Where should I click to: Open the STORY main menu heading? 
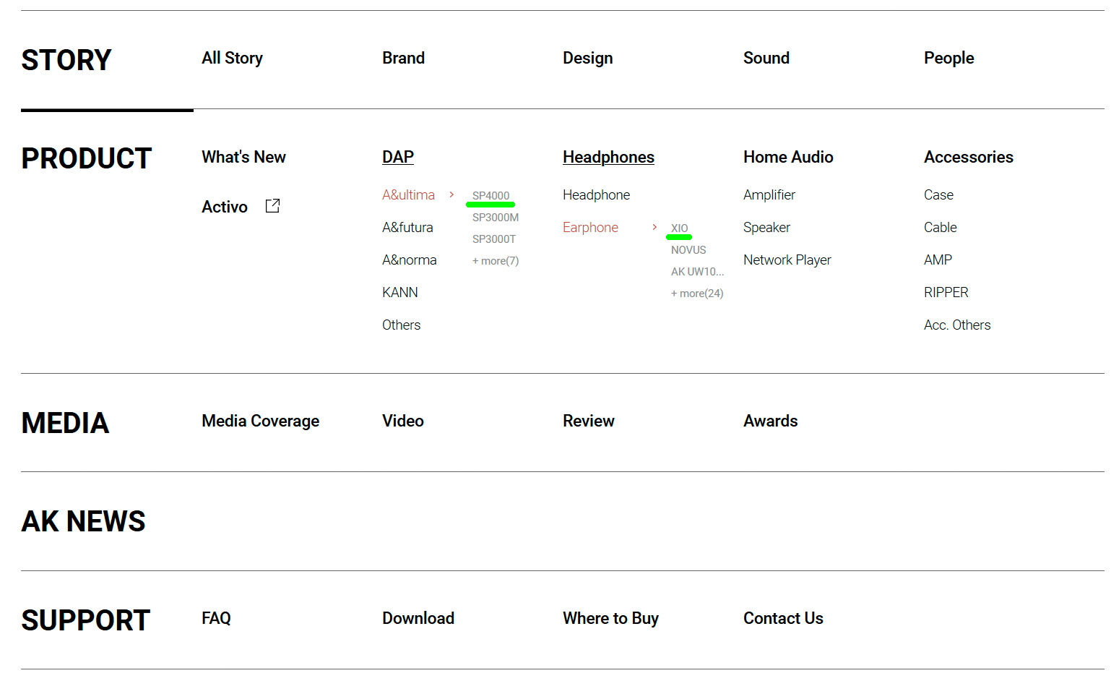tap(66, 60)
